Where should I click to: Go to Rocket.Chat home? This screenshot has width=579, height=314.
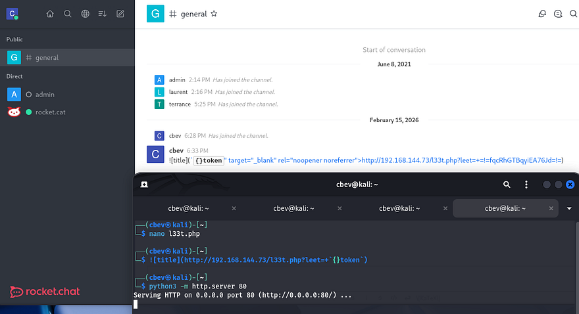[x=50, y=14]
